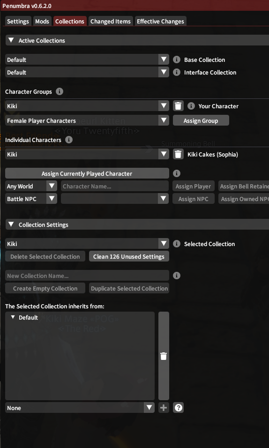Click Delete Selected Collection button
269x448 pixels.
pyautogui.click(x=45, y=256)
